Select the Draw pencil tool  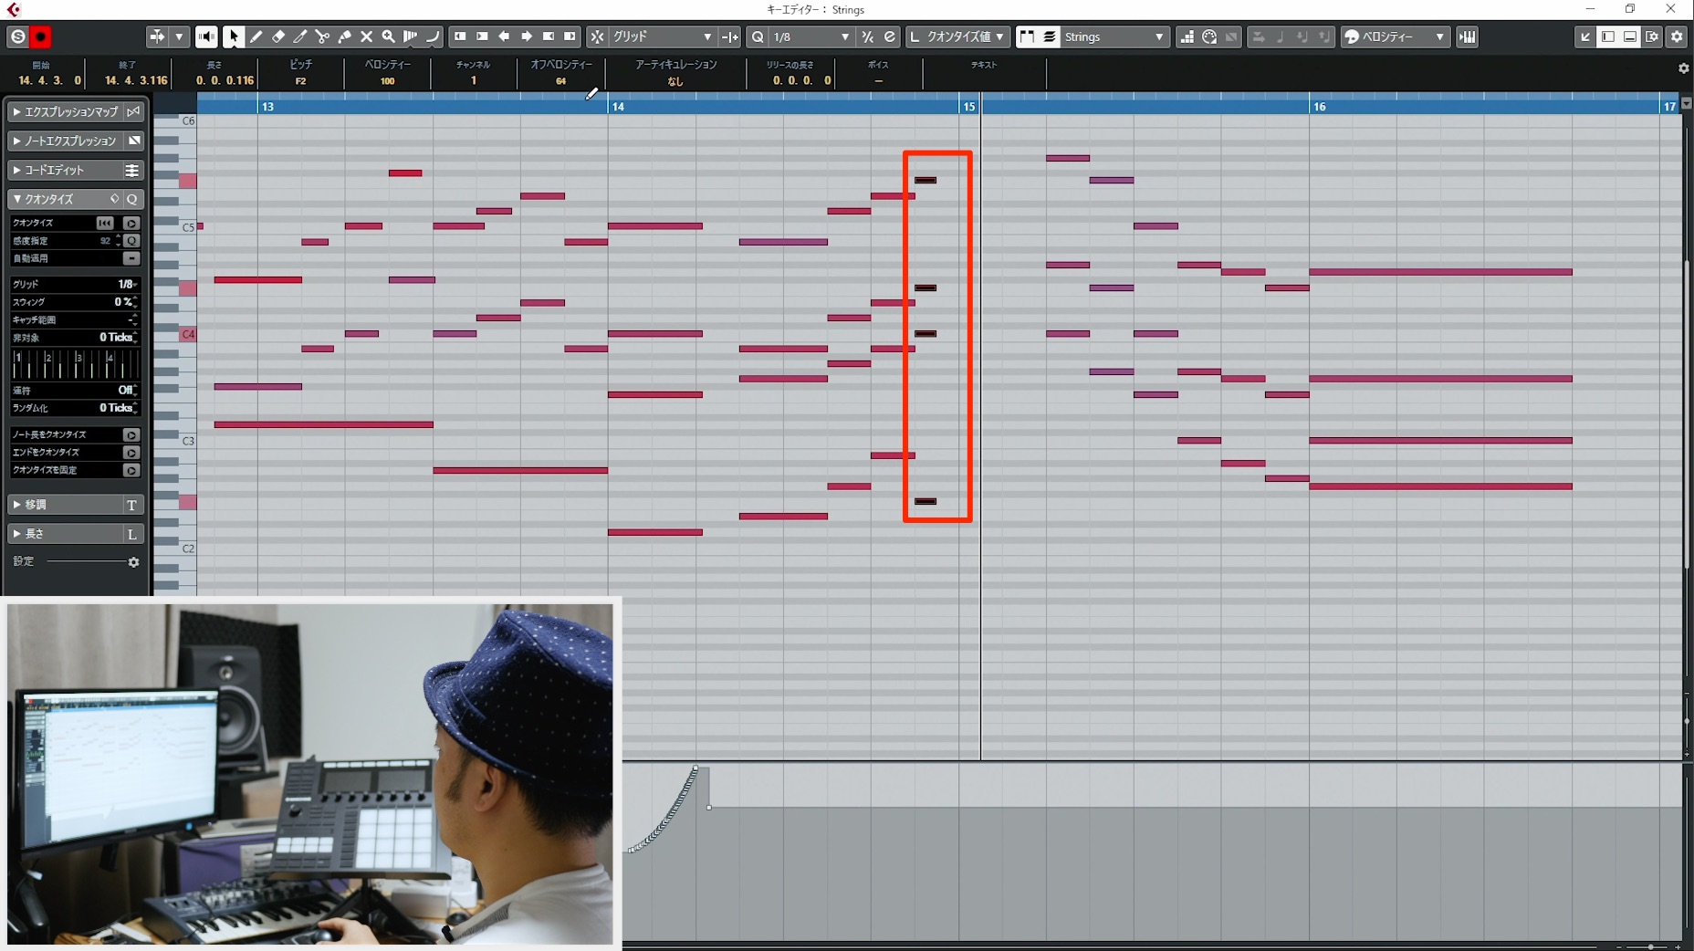256,37
